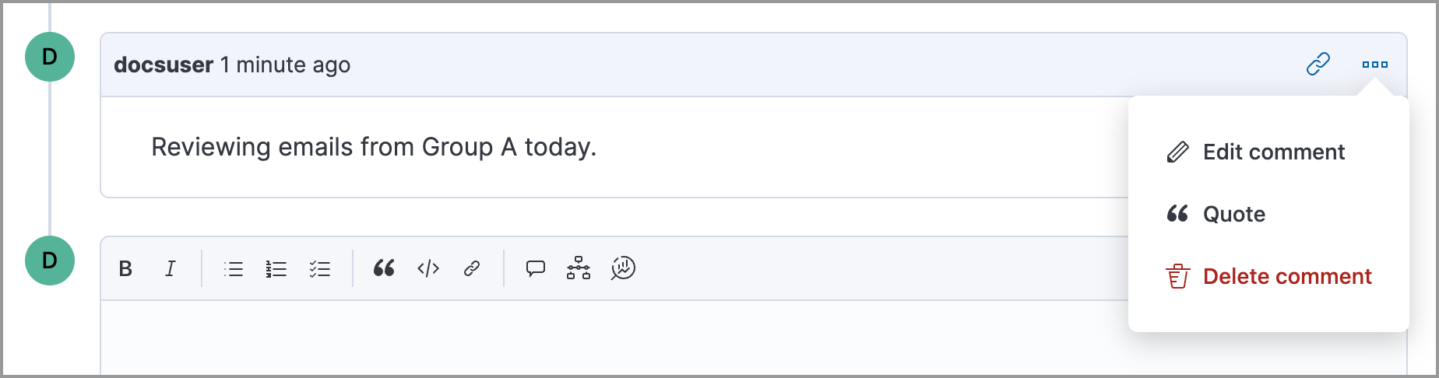Click the "1 minute ago" timestamp
This screenshot has height=378, width=1439.
point(285,65)
